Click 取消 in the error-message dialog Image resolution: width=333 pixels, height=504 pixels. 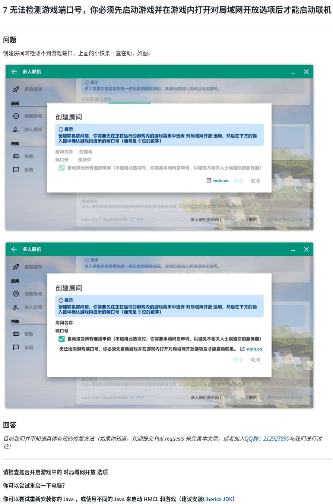[x=255, y=360]
